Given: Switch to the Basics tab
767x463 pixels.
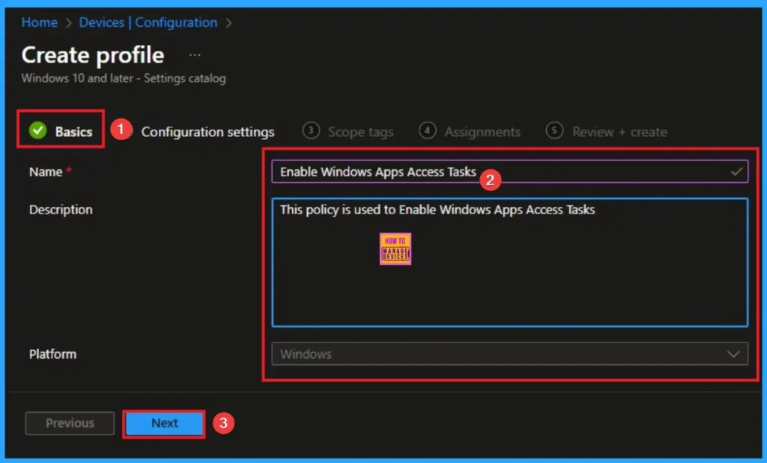Looking at the screenshot, I should pyautogui.click(x=73, y=132).
